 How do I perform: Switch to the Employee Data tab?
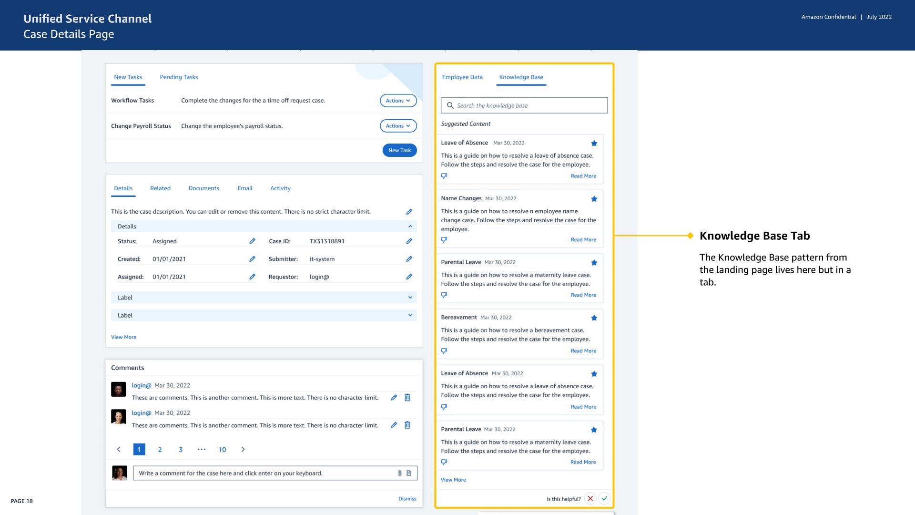pos(462,77)
